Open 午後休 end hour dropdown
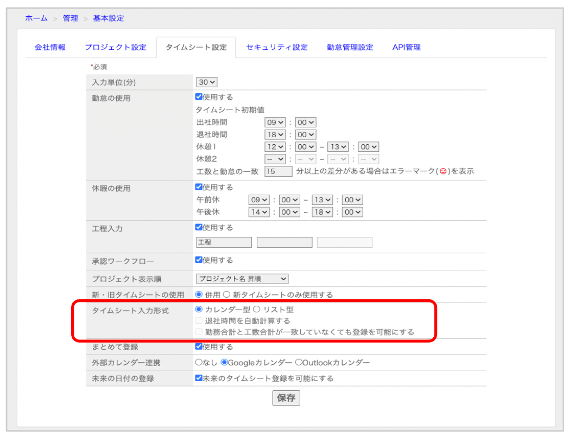The height and width of the screenshot is (437, 569). [x=323, y=212]
